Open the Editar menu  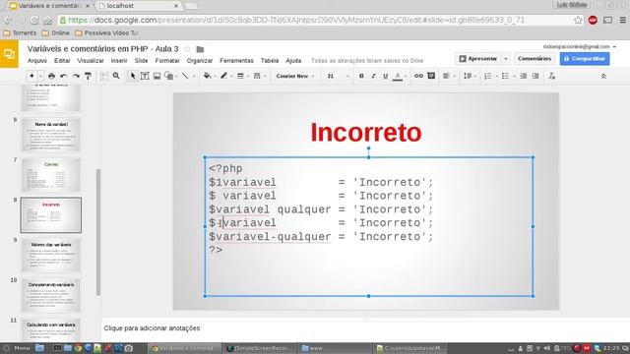coord(62,61)
